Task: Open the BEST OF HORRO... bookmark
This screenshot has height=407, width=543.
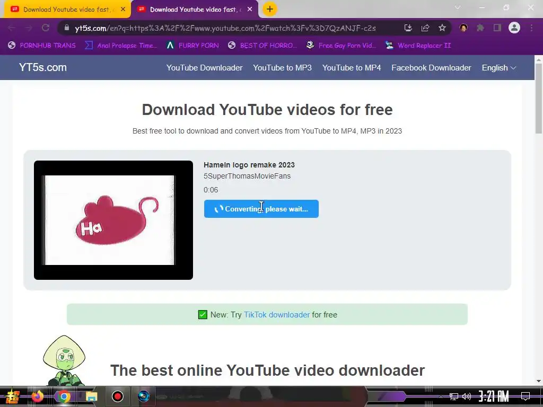Action: (262, 46)
